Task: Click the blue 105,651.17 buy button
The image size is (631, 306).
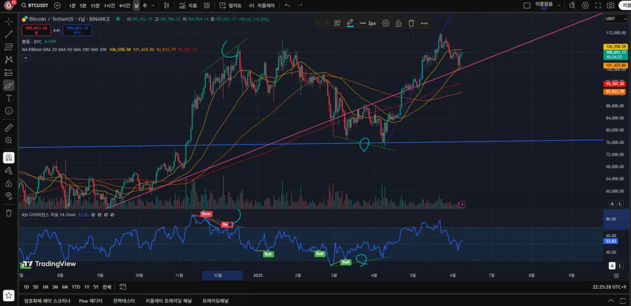Action: 77,30
